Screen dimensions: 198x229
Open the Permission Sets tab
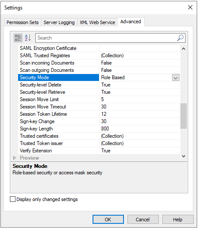pos(22,22)
